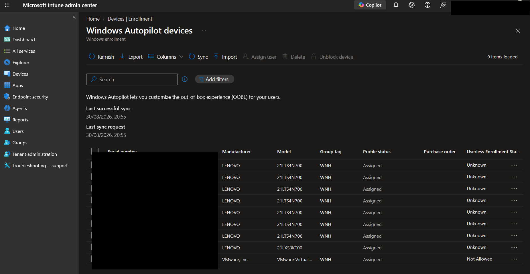Click Devices | Enrollment breadcrumb link
Image resolution: width=530 pixels, height=274 pixels.
point(130,19)
